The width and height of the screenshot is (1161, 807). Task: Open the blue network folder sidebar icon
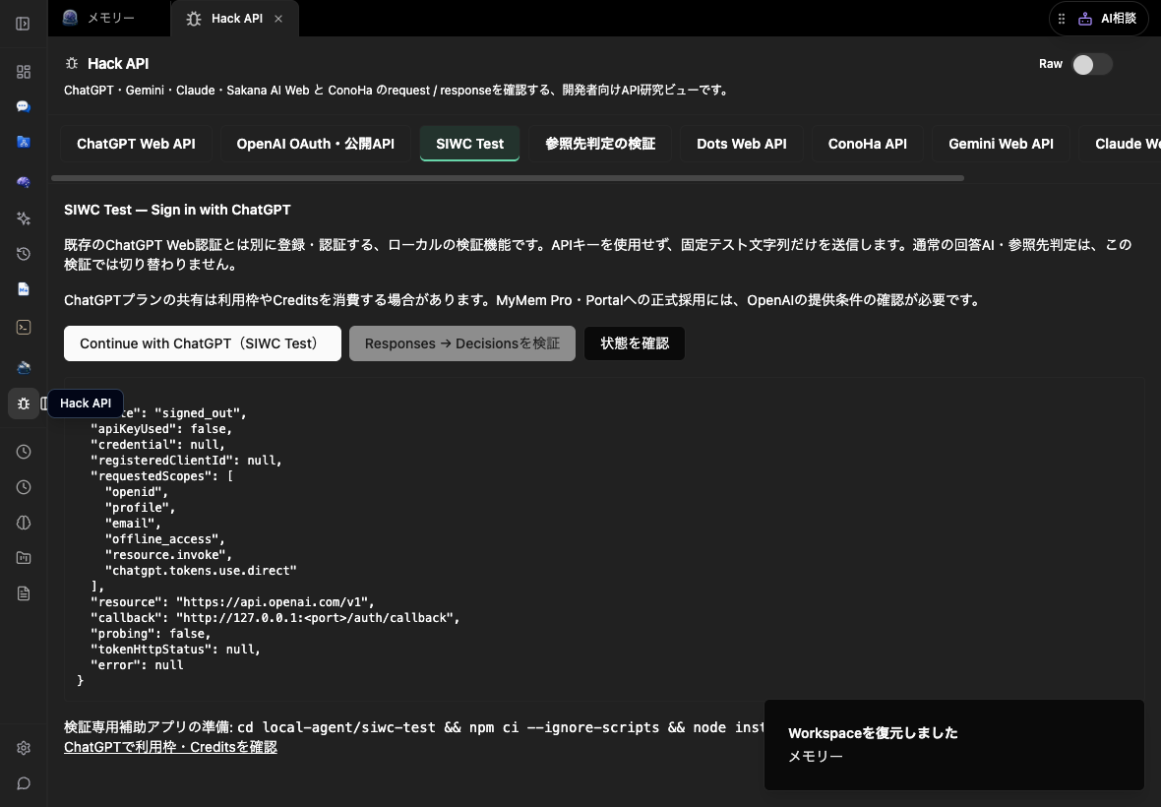[23, 142]
